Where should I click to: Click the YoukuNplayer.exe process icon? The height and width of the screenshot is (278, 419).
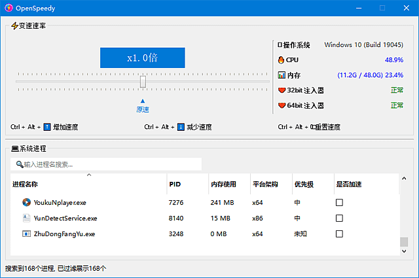[x=26, y=203]
